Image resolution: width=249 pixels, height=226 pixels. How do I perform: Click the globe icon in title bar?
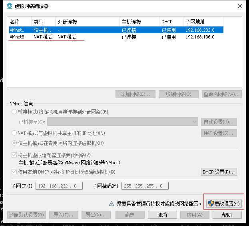coord(10,6)
